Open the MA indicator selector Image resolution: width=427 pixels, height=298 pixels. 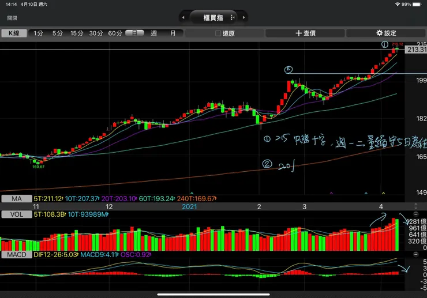[17, 199]
